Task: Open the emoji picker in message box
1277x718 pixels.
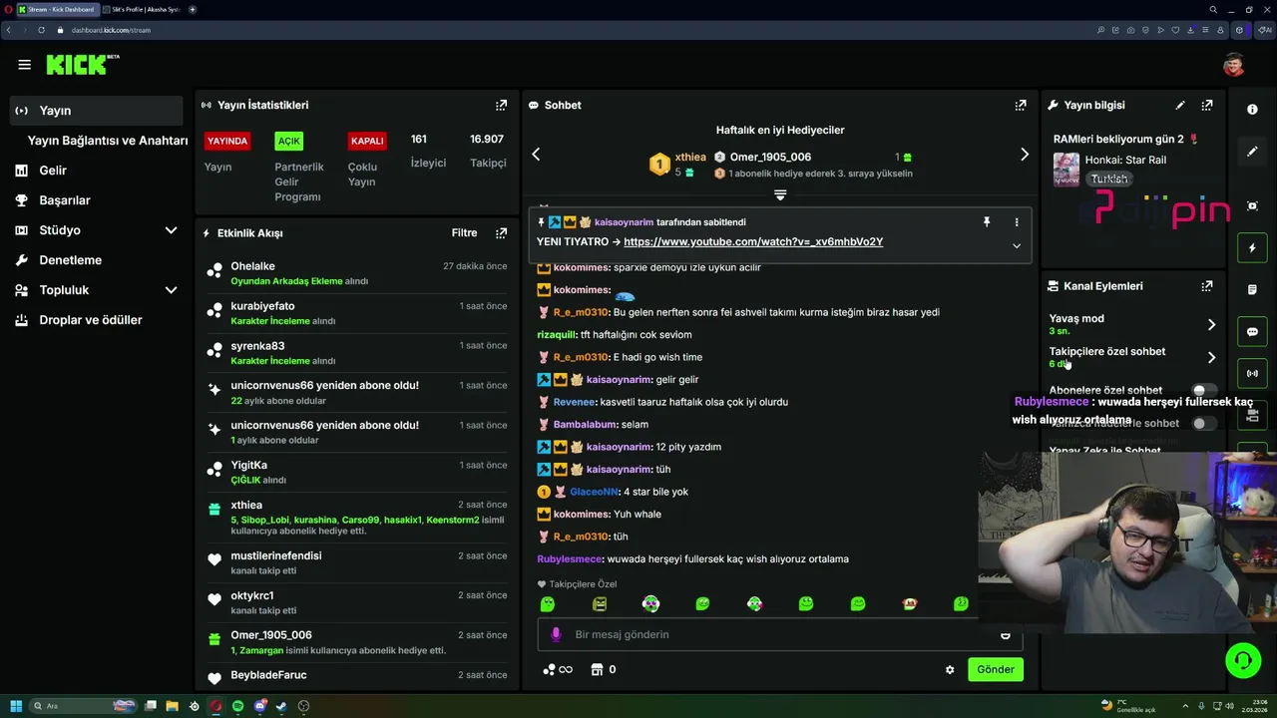Action: (1005, 634)
